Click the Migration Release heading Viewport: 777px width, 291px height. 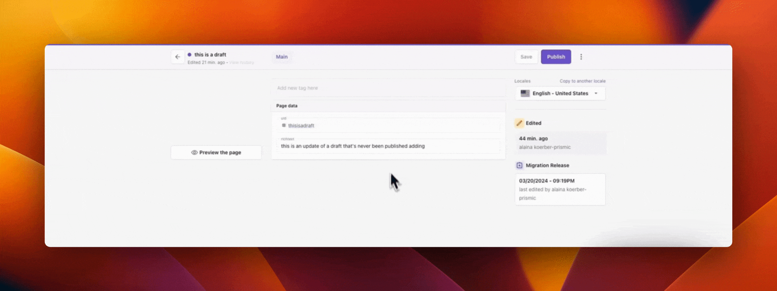coord(547,165)
